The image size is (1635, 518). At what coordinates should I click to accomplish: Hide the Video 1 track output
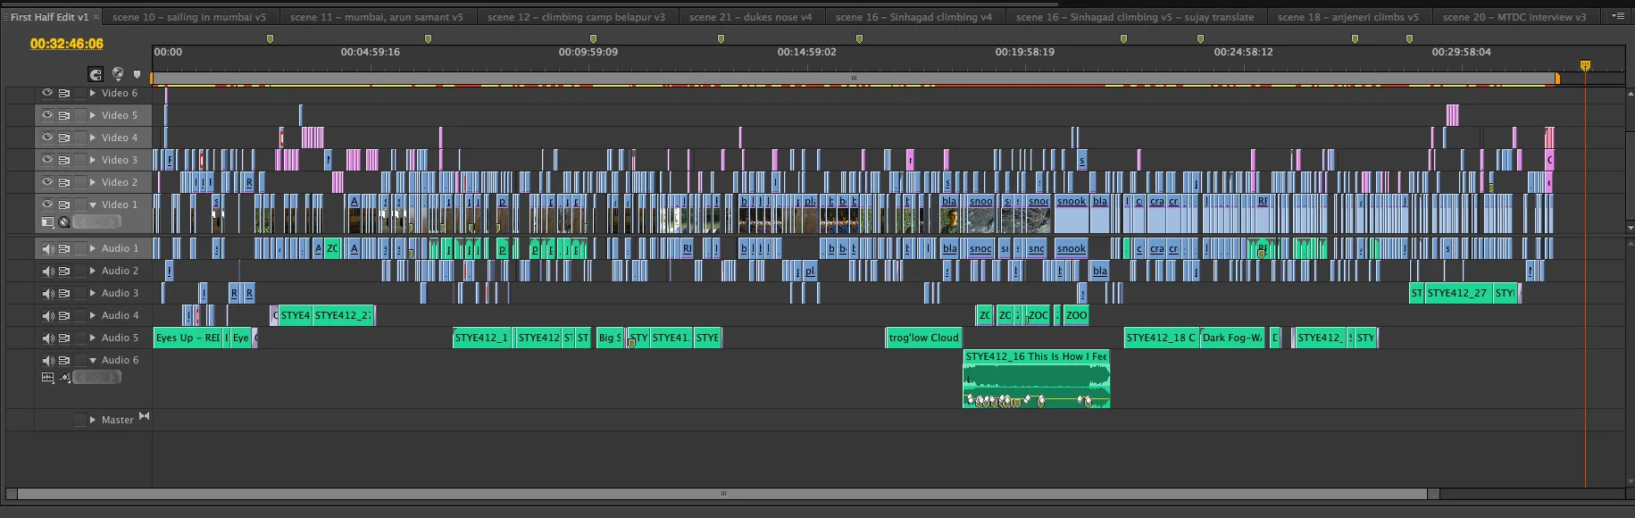(47, 205)
